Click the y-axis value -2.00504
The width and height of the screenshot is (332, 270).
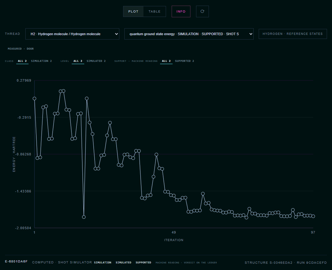[x=23, y=228]
